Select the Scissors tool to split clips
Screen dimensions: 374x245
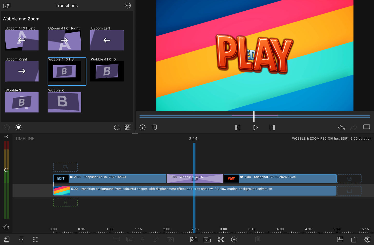coord(221,240)
